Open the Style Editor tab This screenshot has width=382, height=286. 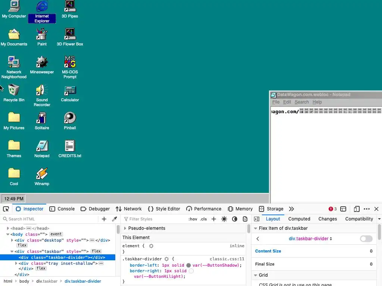(164, 209)
